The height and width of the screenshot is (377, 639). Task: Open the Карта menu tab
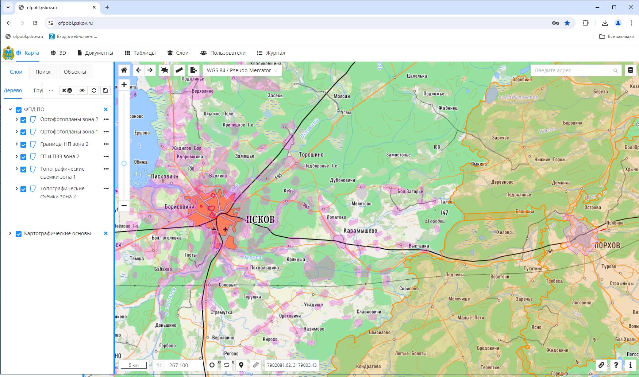[28, 53]
